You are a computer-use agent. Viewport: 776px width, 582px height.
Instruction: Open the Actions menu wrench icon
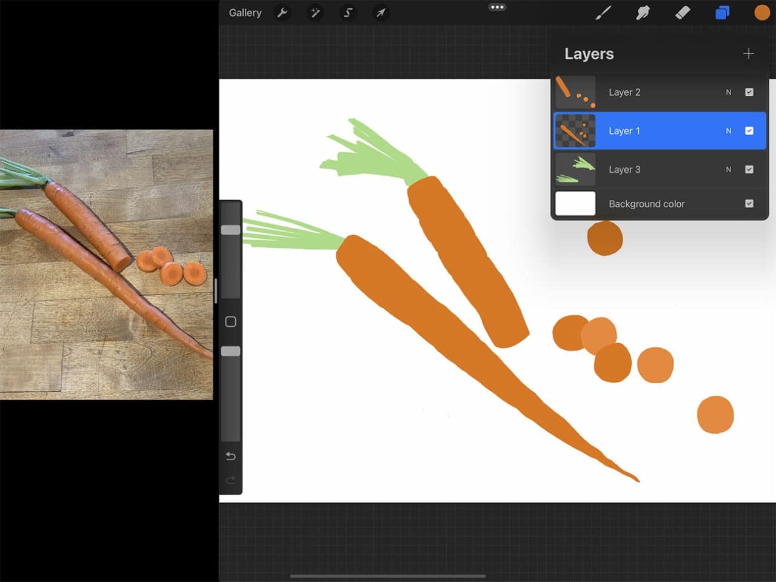click(x=283, y=13)
